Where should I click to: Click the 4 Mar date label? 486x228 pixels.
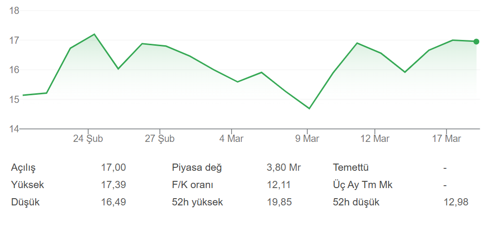[x=231, y=139]
